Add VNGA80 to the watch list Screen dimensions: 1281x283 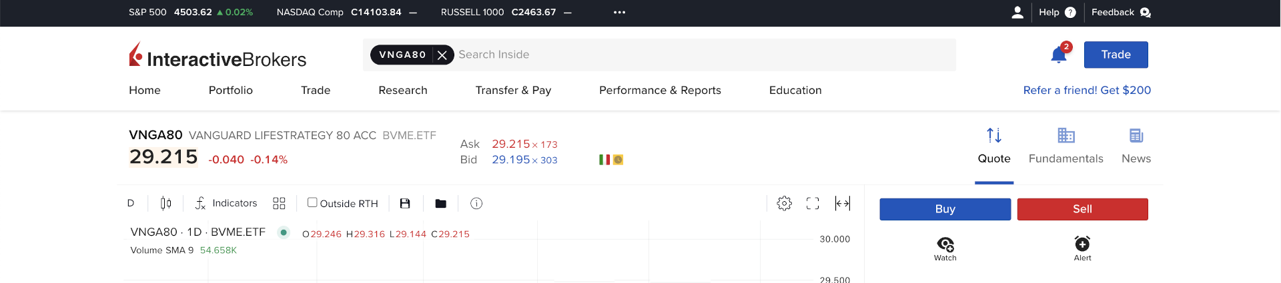(945, 248)
